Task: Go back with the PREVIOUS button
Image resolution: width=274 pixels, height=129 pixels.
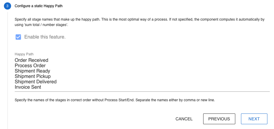Action: tap(219, 119)
